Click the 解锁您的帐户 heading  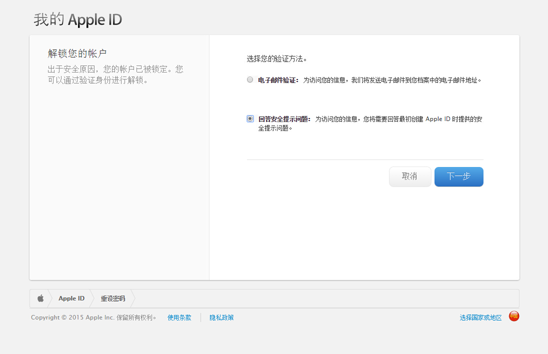[x=77, y=53]
